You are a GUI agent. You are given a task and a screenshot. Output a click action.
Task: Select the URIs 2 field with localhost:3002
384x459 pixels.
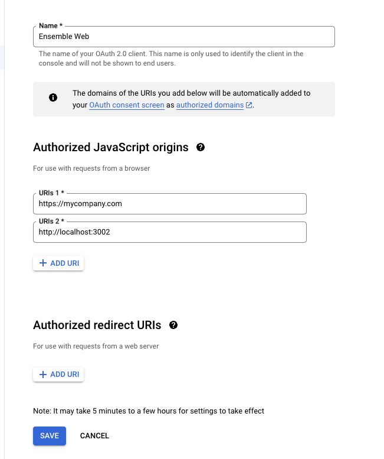click(x=169, y=232)
